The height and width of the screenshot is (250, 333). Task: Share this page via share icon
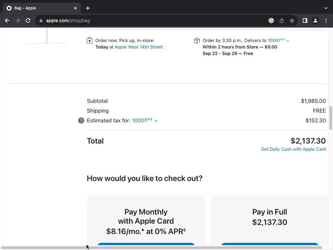click(x=281, y=21)
